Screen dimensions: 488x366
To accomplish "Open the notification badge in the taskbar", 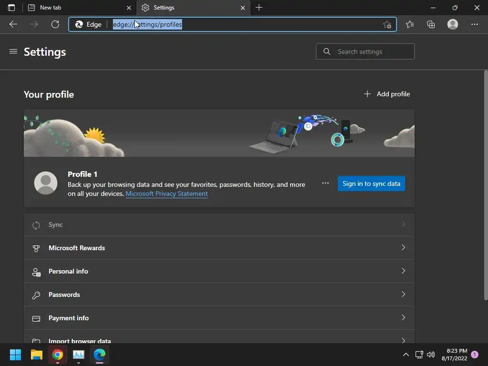I will (475, 355).
